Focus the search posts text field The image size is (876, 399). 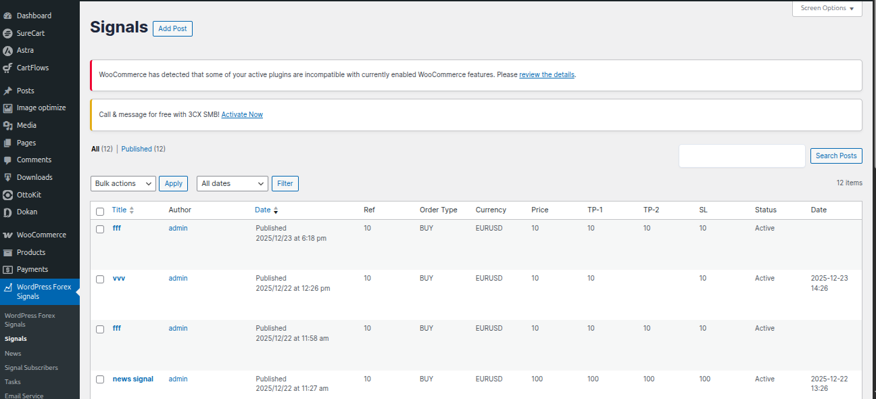(741, 156)
